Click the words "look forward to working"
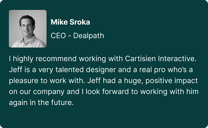This screenshot has height=128, width=208. click(126, 92)
